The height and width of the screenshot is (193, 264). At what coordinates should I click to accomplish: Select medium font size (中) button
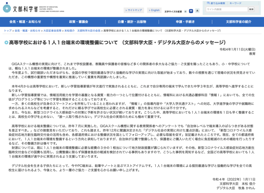pyautogui.click(x=191, y=11)
